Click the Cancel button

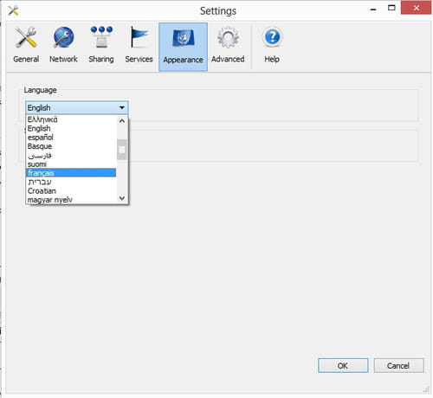pos(398,366)
